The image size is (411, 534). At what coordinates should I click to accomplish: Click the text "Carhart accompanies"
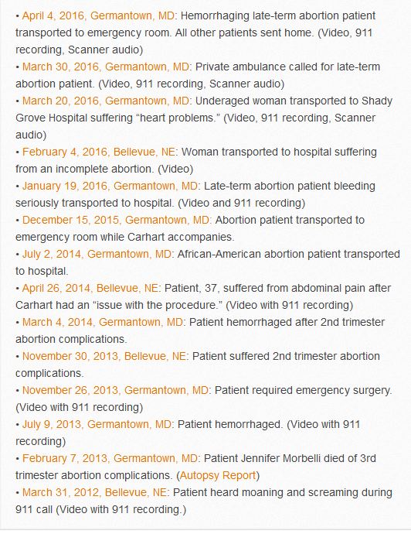(180, 237)
